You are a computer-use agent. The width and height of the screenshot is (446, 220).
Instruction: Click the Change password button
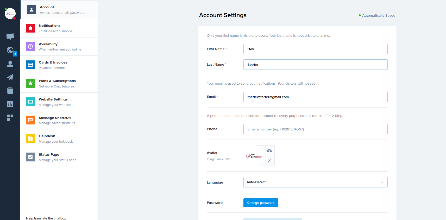pos(261,203)
